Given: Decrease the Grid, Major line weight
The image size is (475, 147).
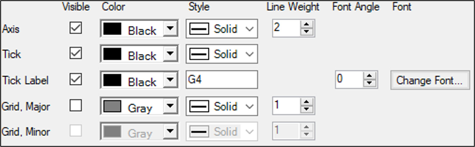Looking at the screenshot, I should pos(306,110).
